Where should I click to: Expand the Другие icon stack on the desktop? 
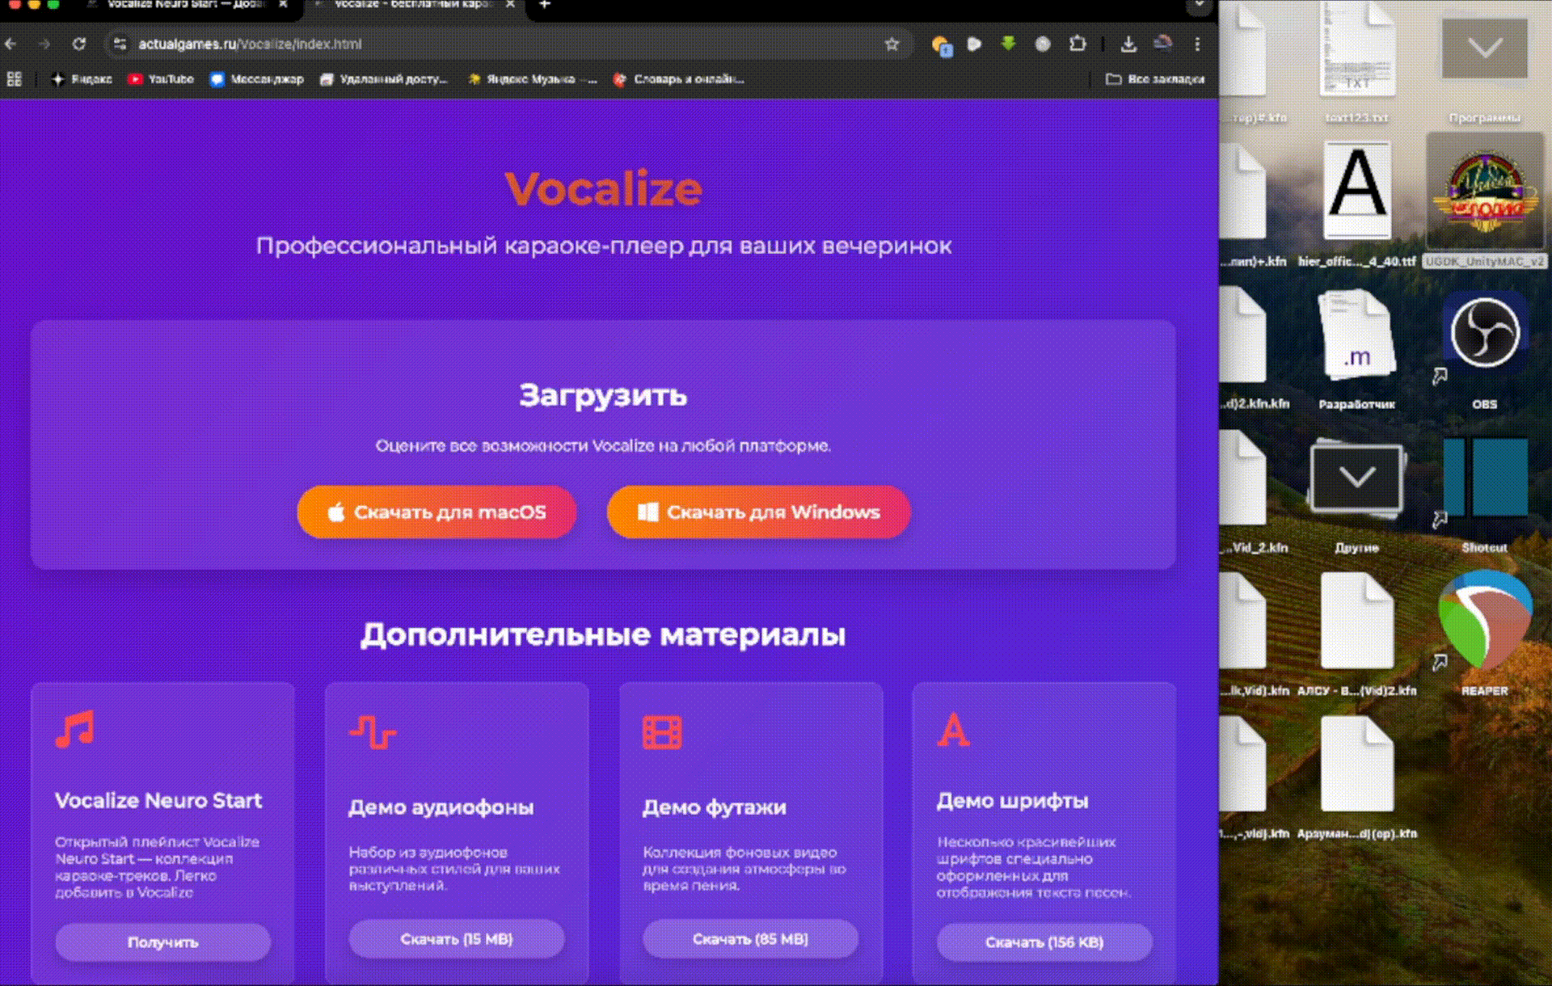click(x=1356, y=477)
